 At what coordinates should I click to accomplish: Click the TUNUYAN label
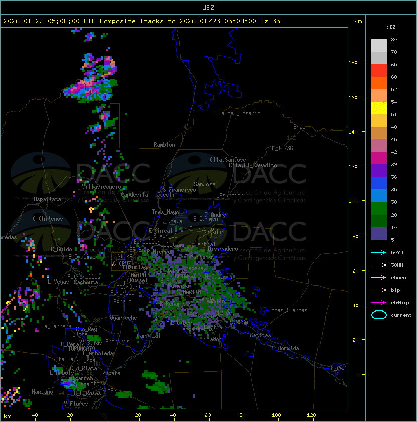pyautogui.click(x=106, y=390)
